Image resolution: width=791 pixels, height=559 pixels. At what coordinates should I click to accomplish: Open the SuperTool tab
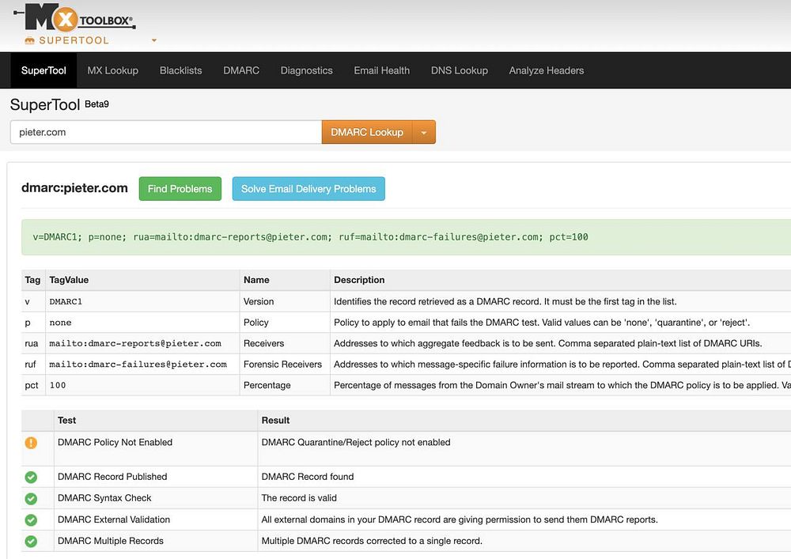point(44,70)
